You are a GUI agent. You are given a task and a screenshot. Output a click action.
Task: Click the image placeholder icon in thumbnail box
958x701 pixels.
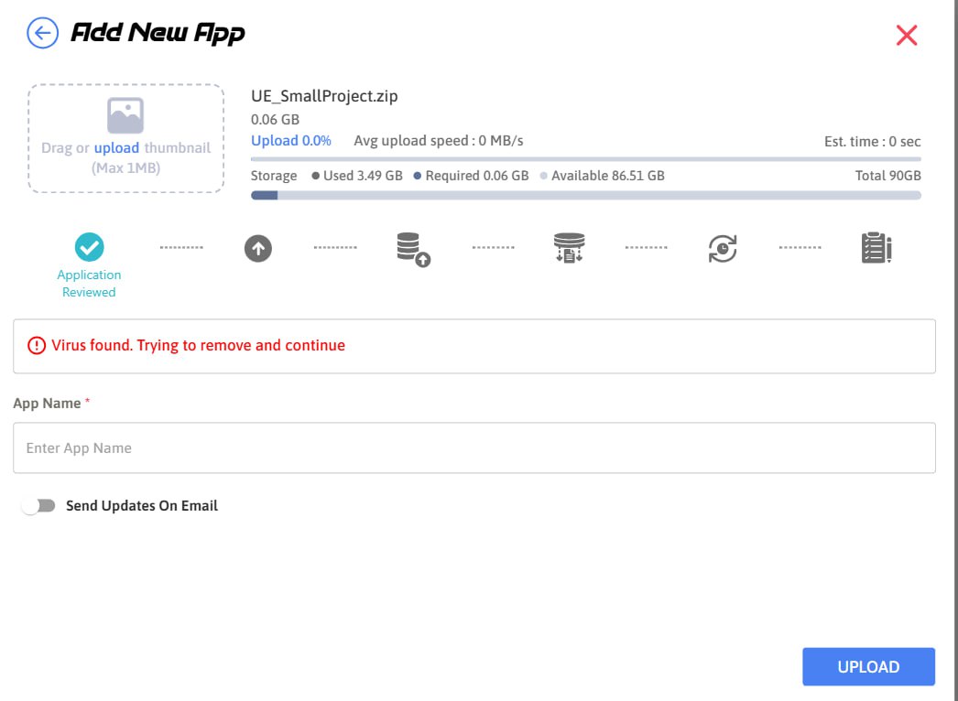click(125, 116)
